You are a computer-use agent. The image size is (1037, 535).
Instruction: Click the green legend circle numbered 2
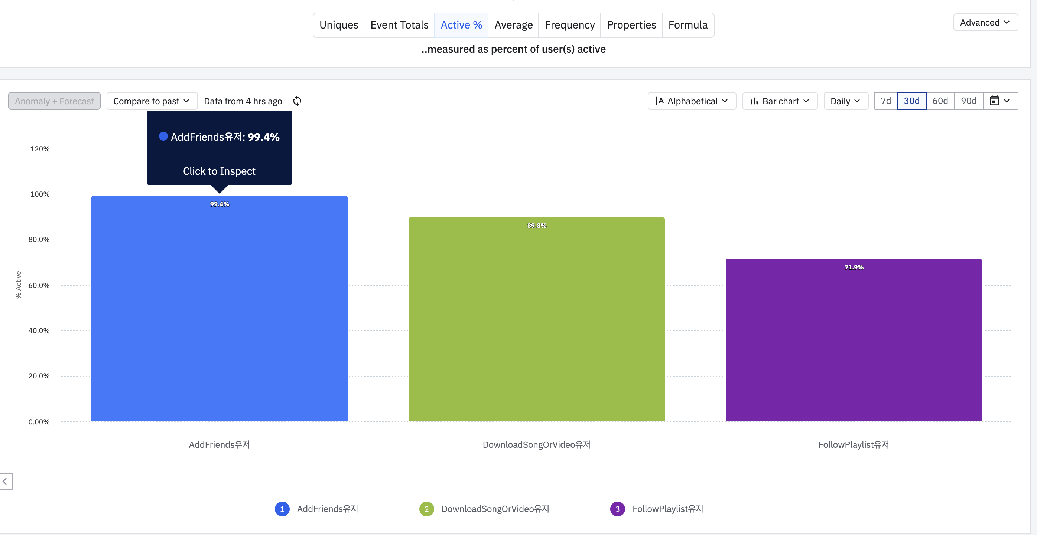426,509
